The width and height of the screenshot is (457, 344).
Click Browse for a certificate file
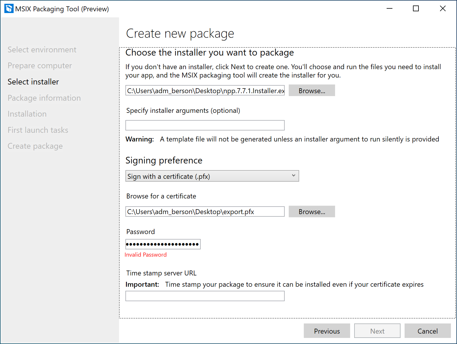point(312,211)
